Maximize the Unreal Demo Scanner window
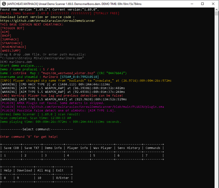Image resolution: width=219 pixels, height=188 pixels. [203, 4]
